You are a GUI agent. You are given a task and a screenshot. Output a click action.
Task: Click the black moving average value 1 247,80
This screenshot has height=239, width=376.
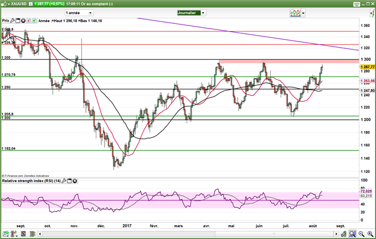367,90
